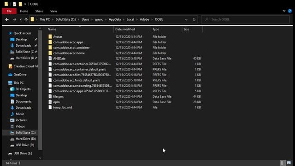
Task: Expand the address bar history dropdown
Action: click(x=186, y=19)
